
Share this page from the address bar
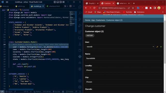[129, 8]
